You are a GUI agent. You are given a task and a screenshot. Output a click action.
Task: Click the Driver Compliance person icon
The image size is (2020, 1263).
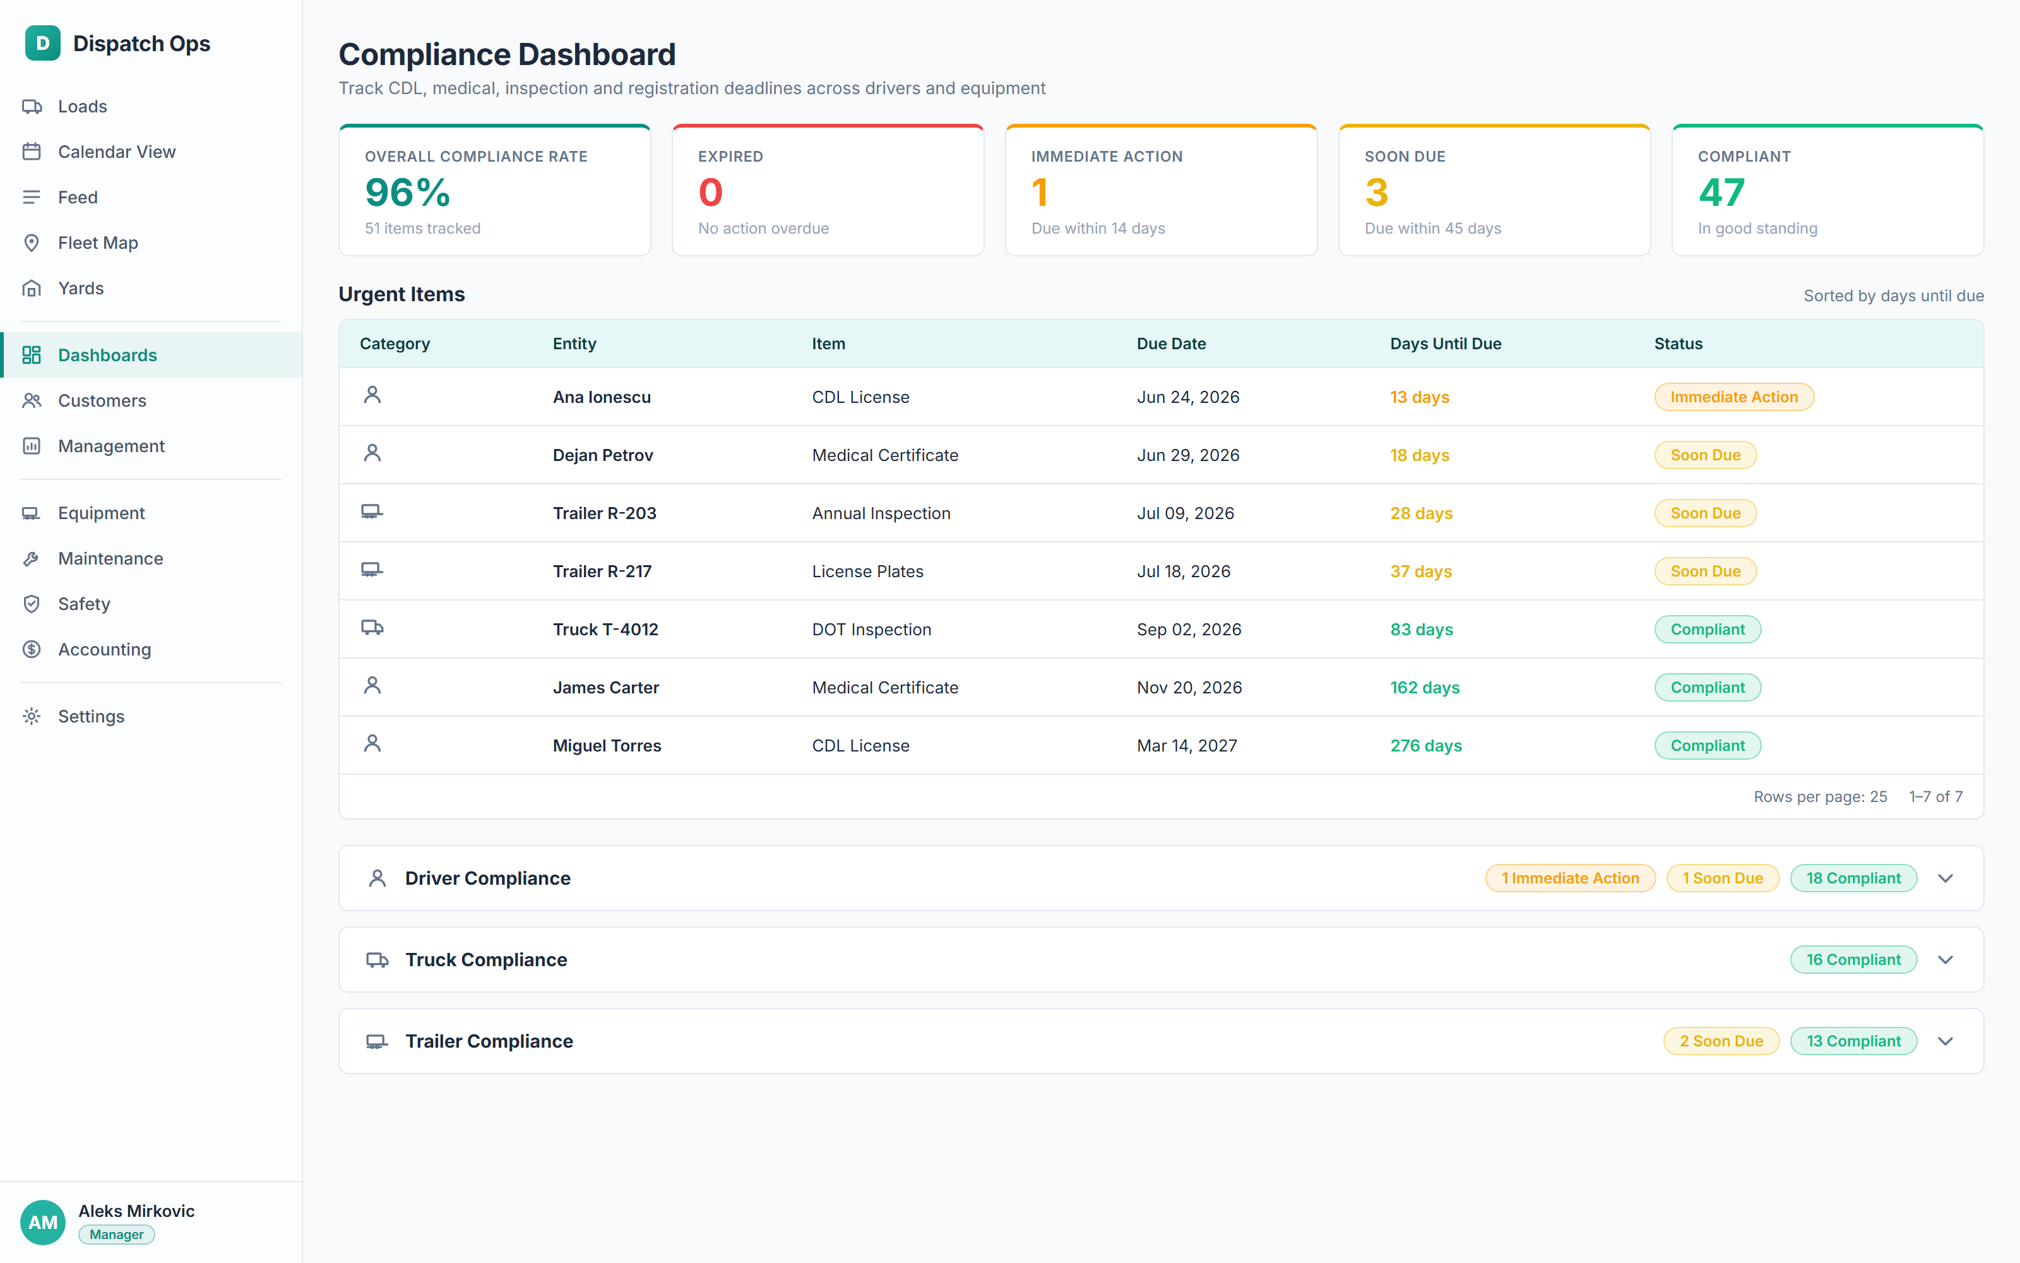(x=377, y=879)
